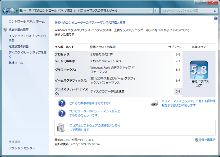
Task: Open コンピューターのパフォーマンスを向上するためのヒント link
Action: [x=95, y=113]
